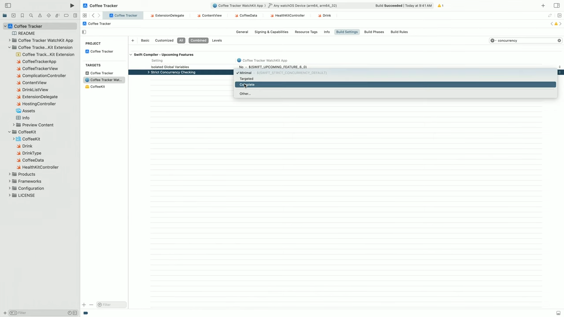The height and width of the screenshot is (317, 564).
Task: Open the ComplicationController file
Action: click(x=44, y=76)
